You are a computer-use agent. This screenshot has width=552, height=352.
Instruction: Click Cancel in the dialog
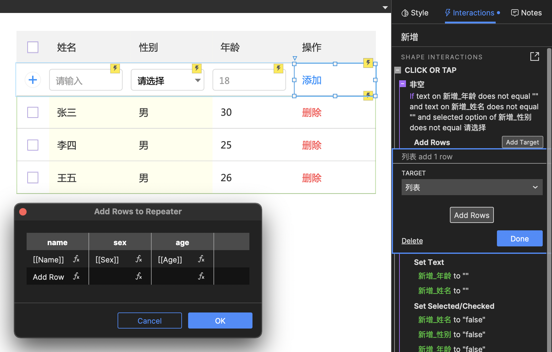point(149,321)
